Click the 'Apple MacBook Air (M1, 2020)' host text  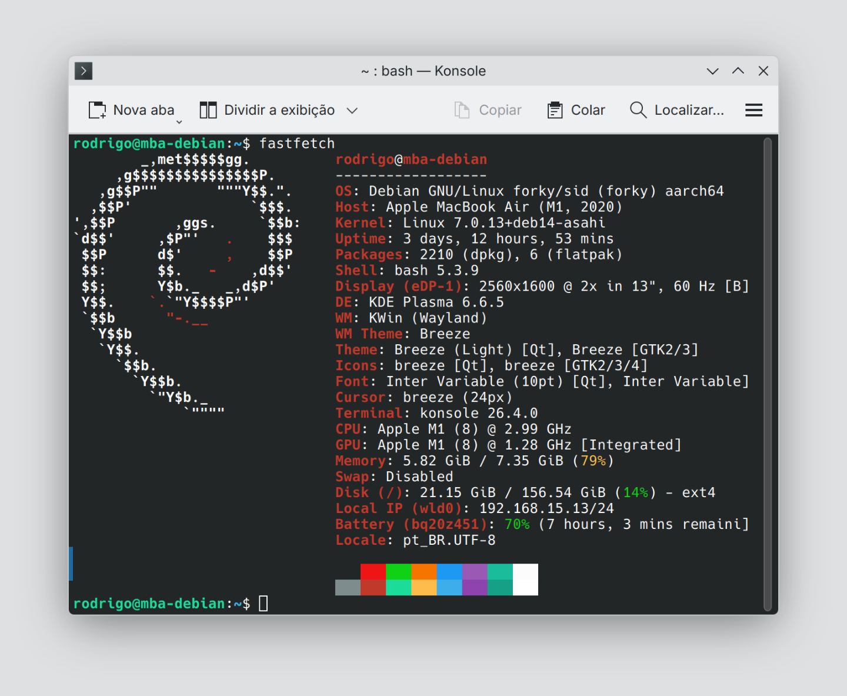click(504, 207)
